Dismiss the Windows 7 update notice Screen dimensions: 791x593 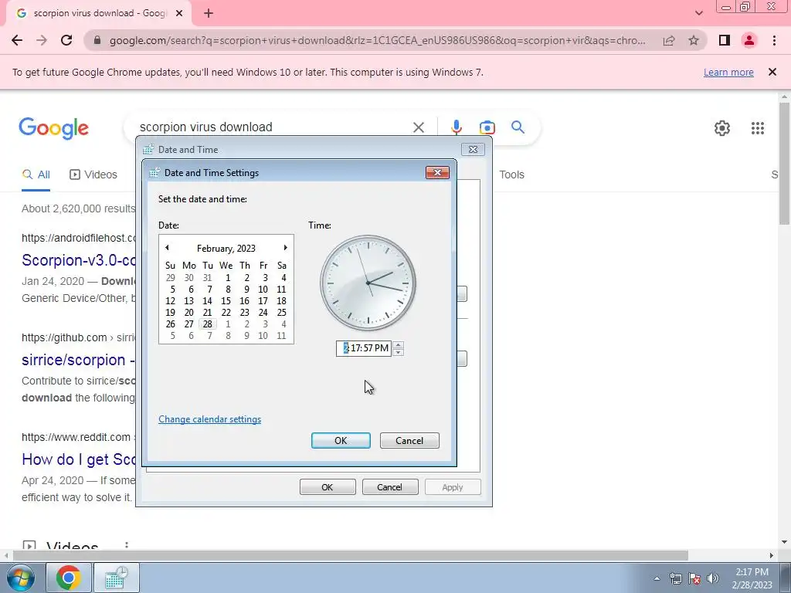(x=772, y=72)
